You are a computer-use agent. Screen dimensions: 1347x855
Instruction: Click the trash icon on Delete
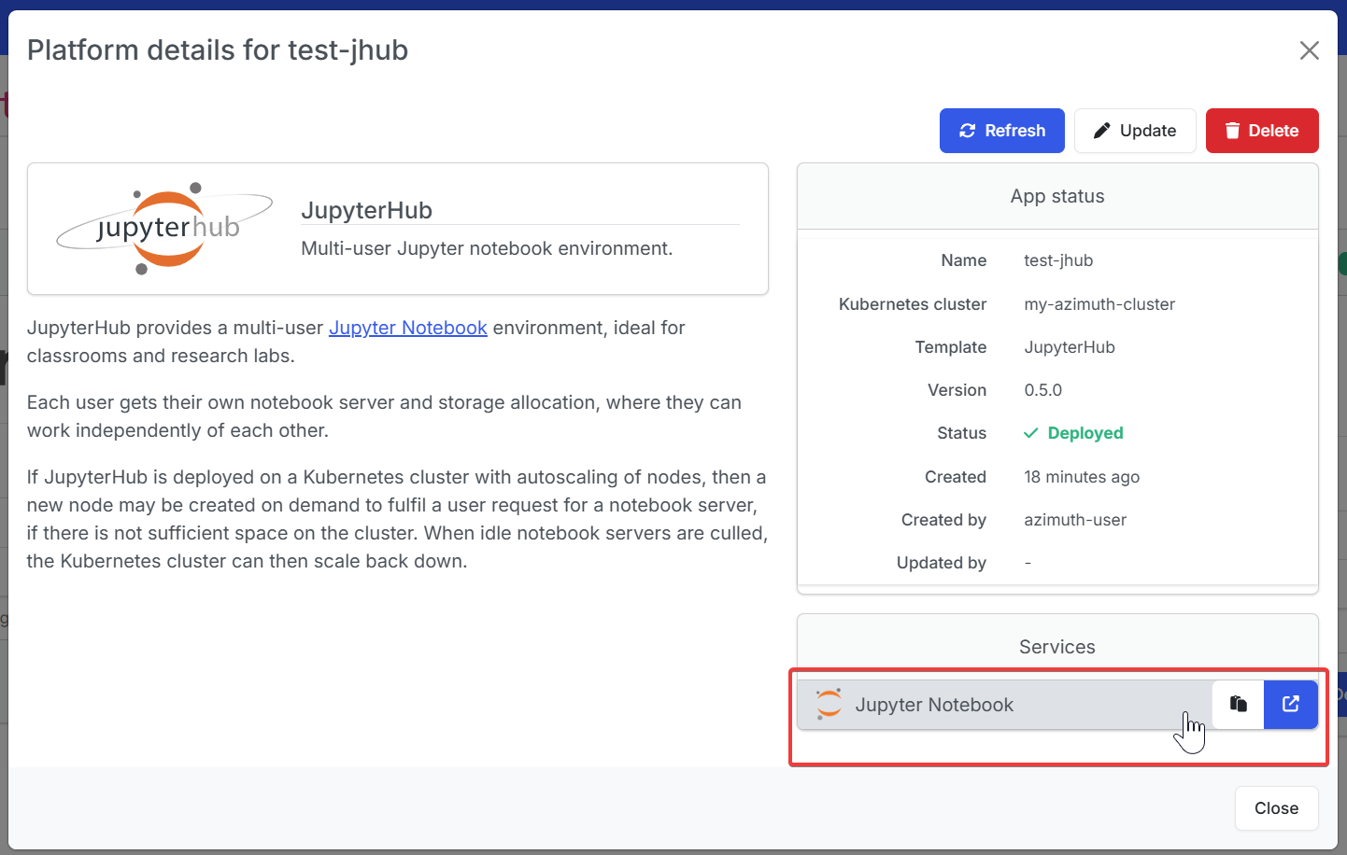[x=1233, y=131]
